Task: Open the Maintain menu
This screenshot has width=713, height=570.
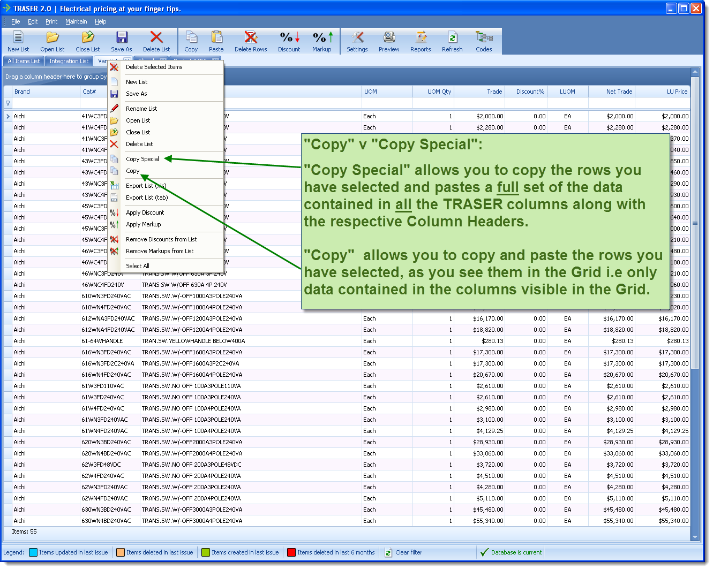Action: point(76,21)
